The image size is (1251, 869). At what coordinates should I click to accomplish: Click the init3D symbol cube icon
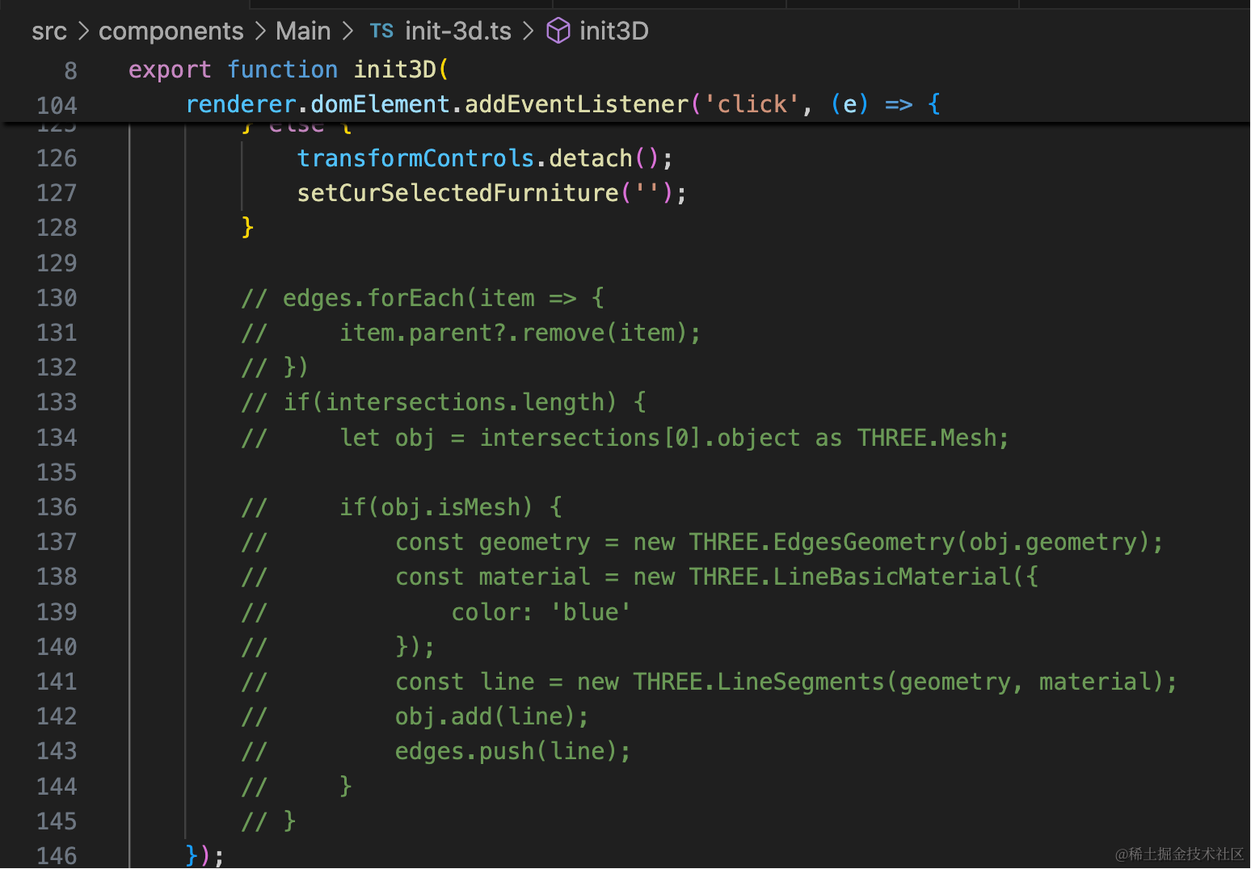558,31
